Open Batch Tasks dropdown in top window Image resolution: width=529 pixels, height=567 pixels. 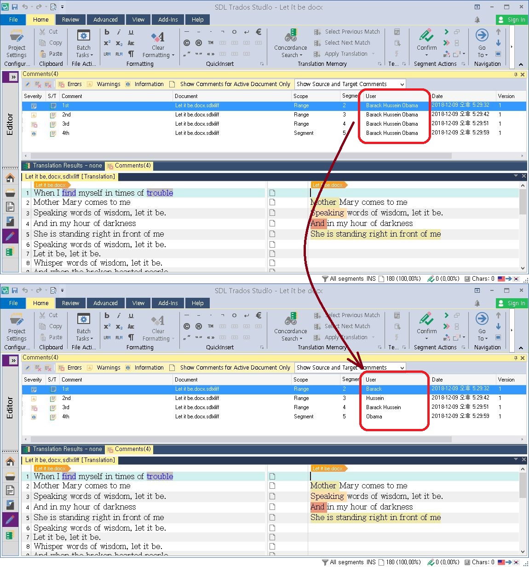84,44
